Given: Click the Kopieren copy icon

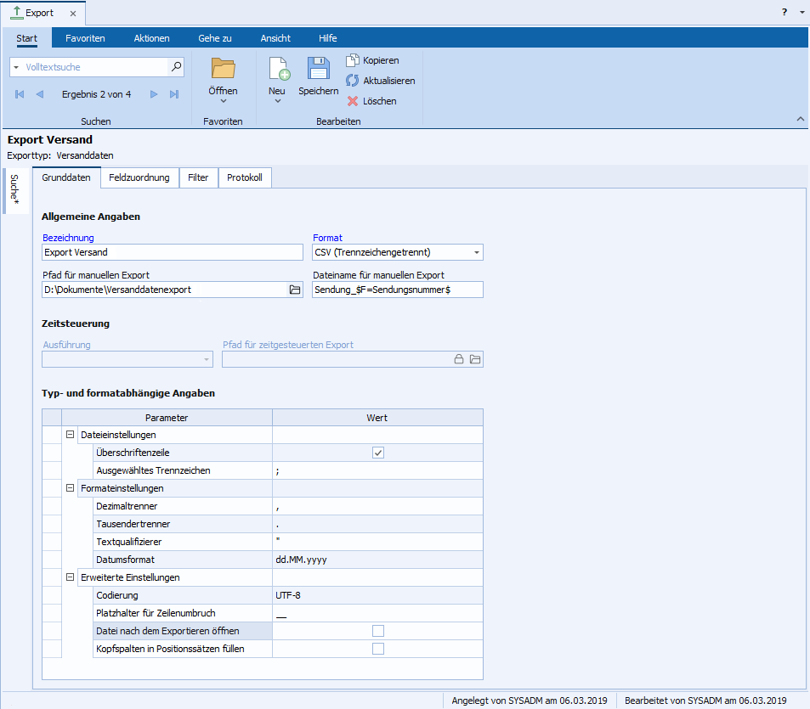Looking at the screenshot, I should (x=353, y=60).
